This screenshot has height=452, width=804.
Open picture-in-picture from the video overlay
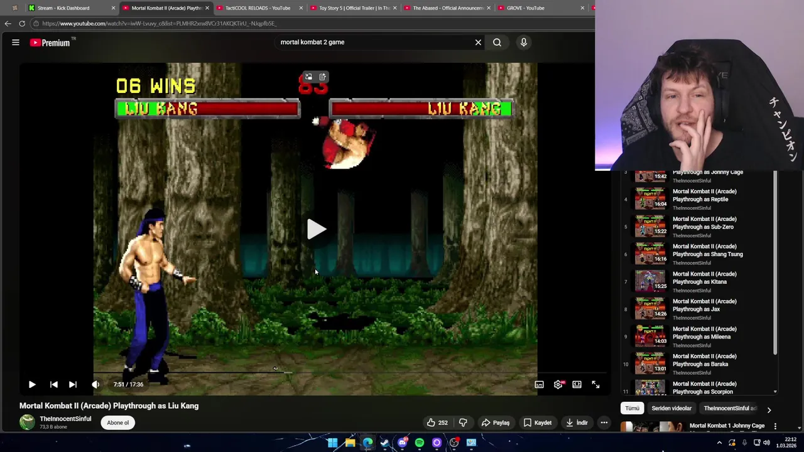pos(308,77)
